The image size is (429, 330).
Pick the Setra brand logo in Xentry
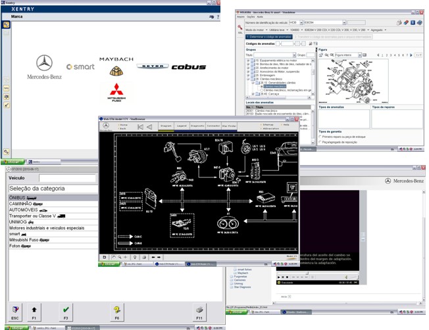pos(152,66)
